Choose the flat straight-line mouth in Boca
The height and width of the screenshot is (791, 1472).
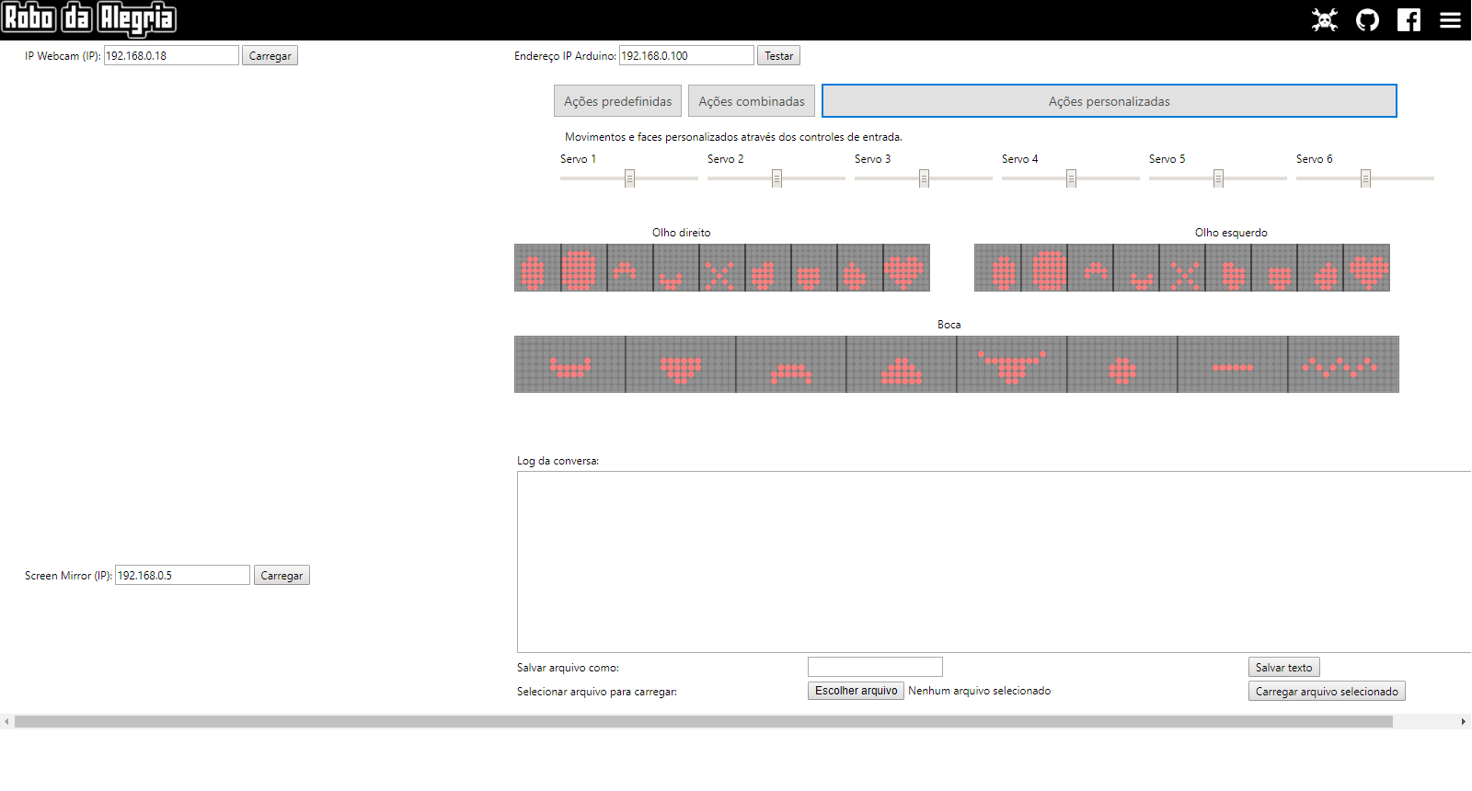pyautogui.click(x=1233, y=364)
